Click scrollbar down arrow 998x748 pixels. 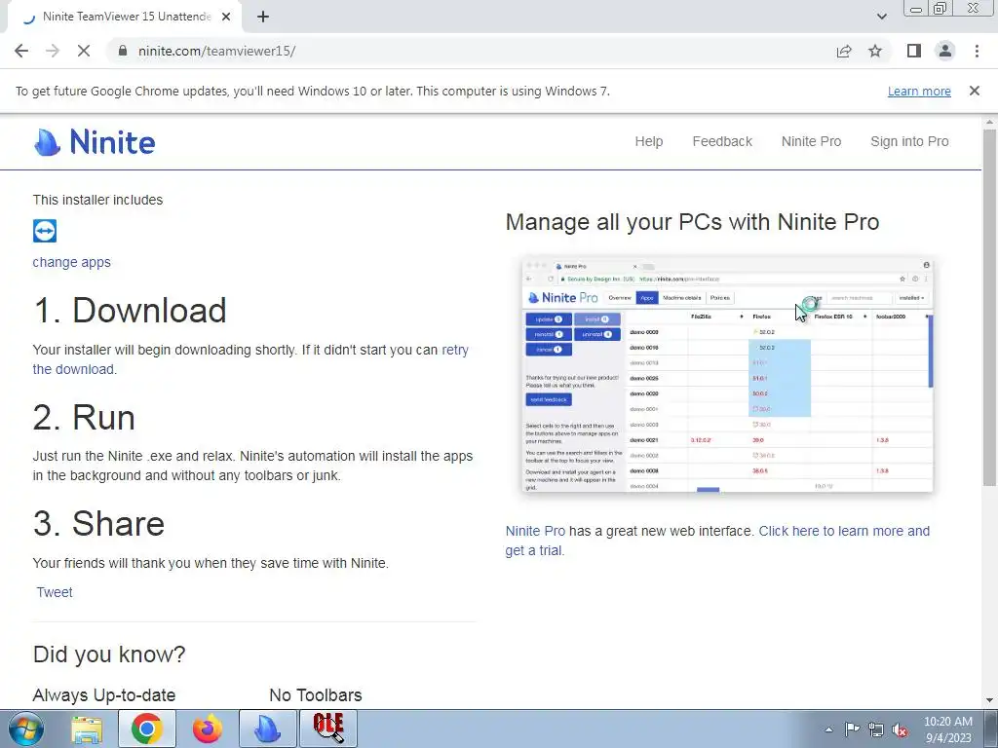point(989,701)
